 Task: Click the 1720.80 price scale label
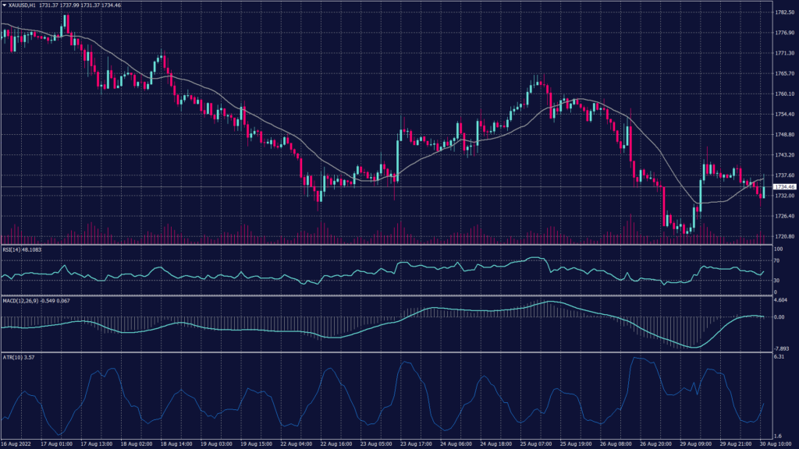pos(783,236)
